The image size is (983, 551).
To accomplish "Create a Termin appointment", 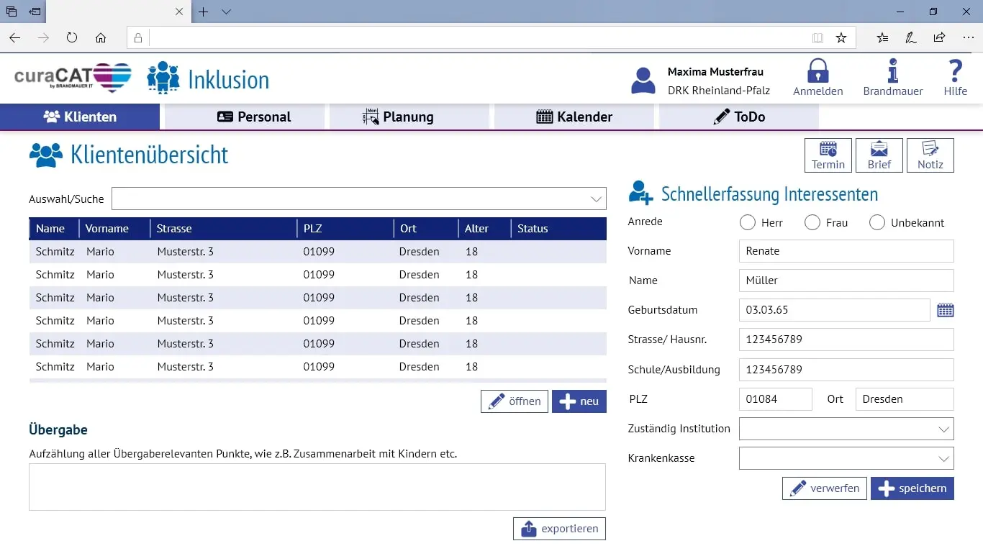I will (x=828, y=155).
